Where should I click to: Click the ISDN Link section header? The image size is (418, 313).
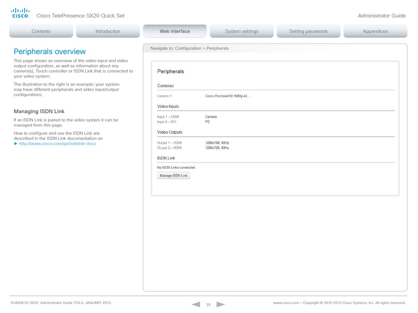(166, 158)
